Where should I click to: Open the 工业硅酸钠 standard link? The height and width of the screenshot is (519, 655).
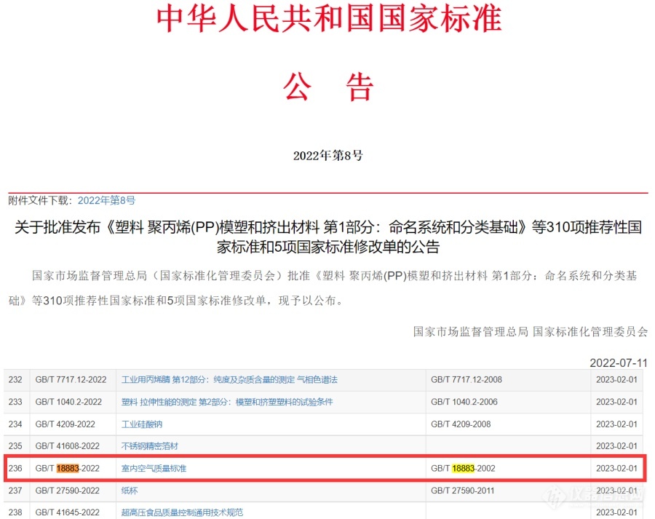click(142, 424)
